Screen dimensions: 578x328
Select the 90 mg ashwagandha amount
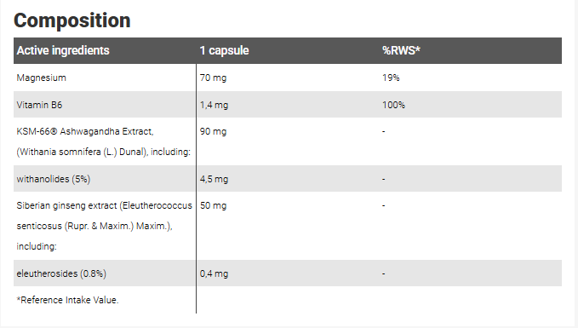(213, 132)
